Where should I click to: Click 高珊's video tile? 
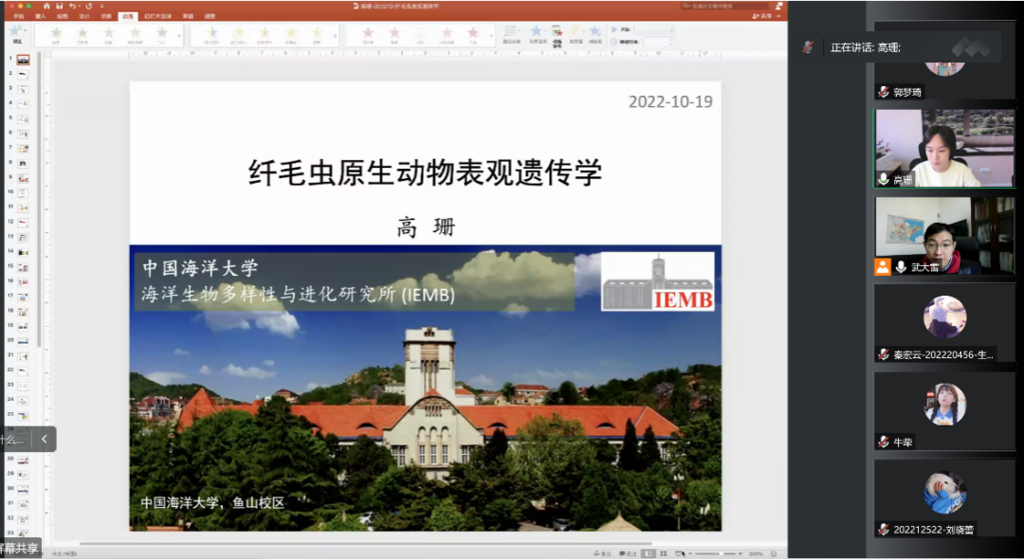[x=945, y=149]
